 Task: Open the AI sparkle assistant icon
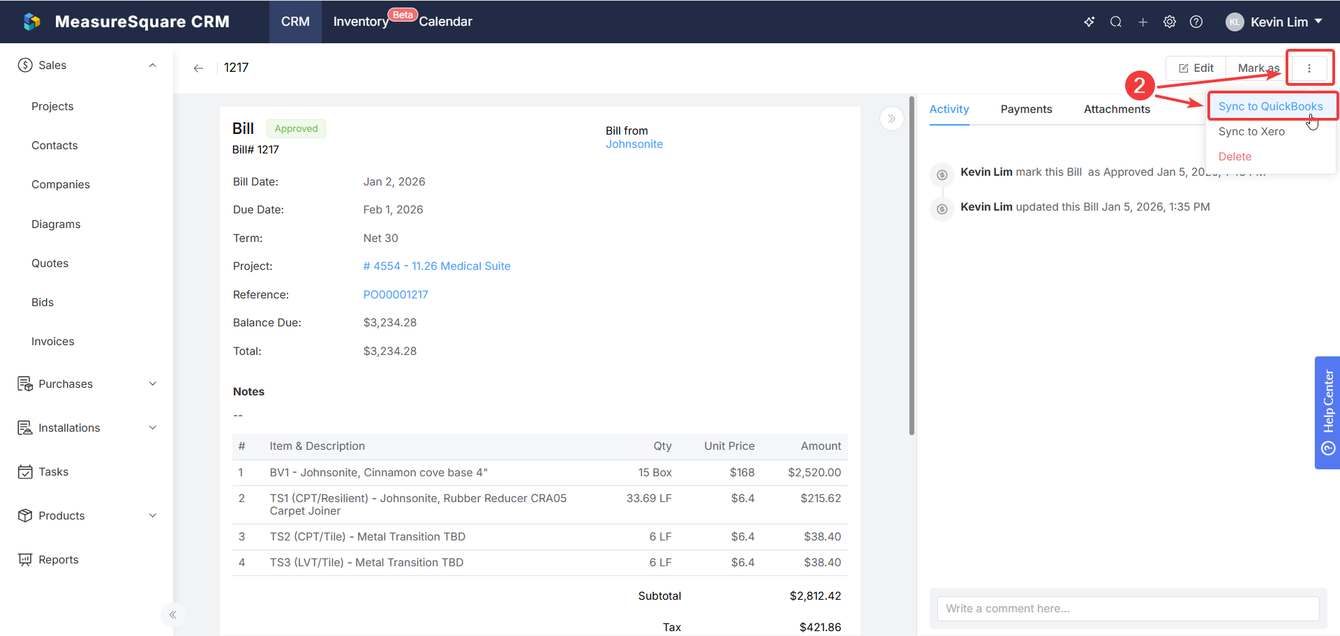click(1089, 22)
